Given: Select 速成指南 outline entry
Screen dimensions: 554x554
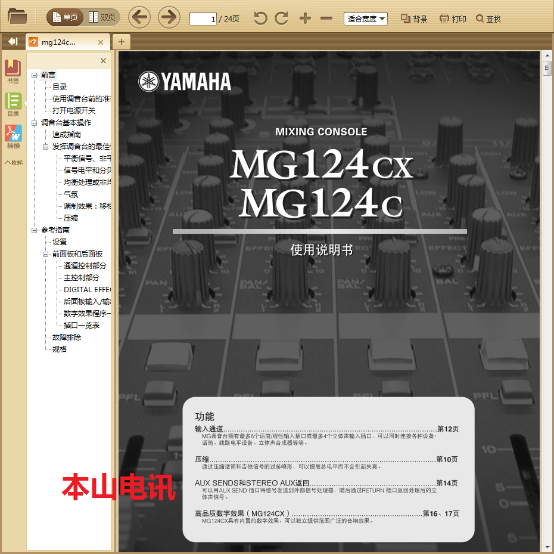Looking at the screenshot, I should point(67,135).
